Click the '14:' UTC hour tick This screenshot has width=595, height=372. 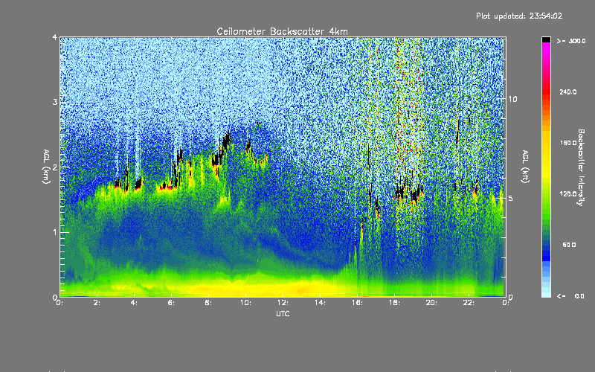point(321,303)
